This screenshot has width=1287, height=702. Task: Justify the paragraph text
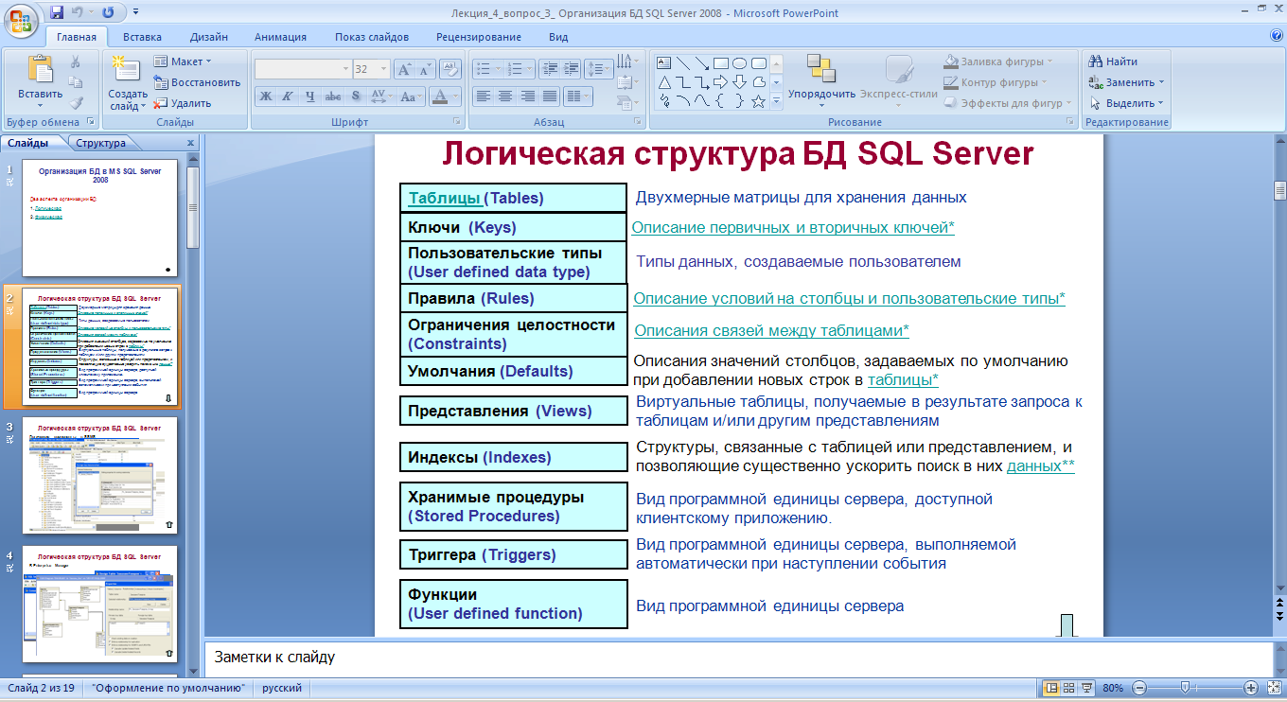551,97
